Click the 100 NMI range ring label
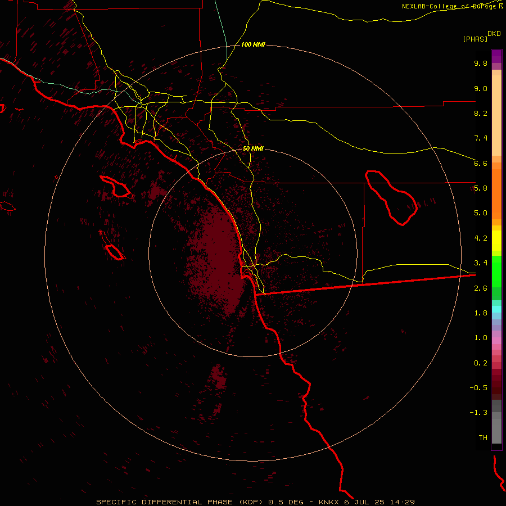Viewport: 506px width, 506px height. tap(253, 44)
